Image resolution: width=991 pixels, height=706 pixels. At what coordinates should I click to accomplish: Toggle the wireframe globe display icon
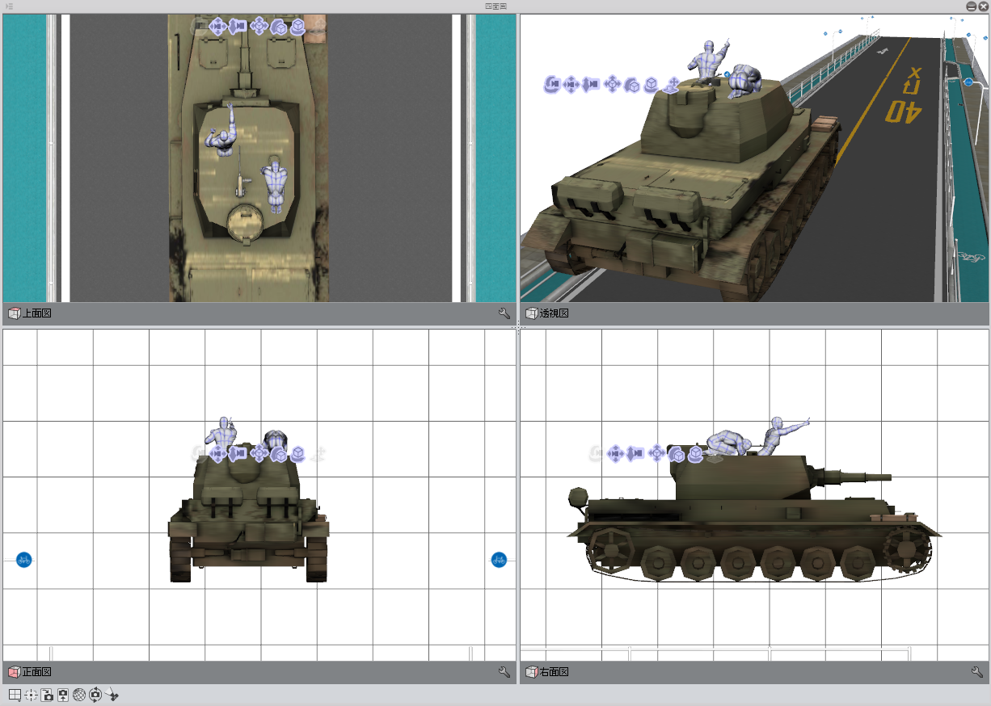79,695
